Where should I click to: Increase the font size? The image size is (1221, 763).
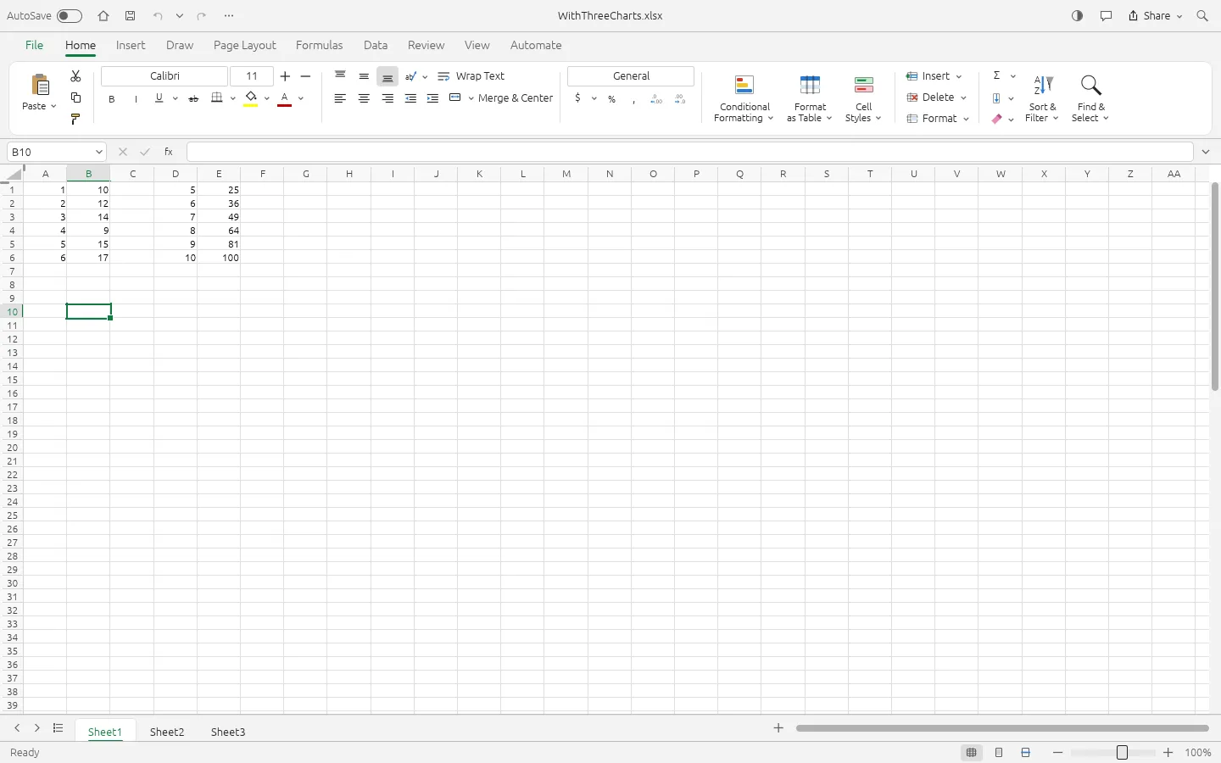(285, 76)
